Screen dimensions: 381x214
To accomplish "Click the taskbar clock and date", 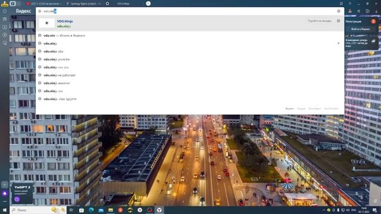I will tap(364, 210).
